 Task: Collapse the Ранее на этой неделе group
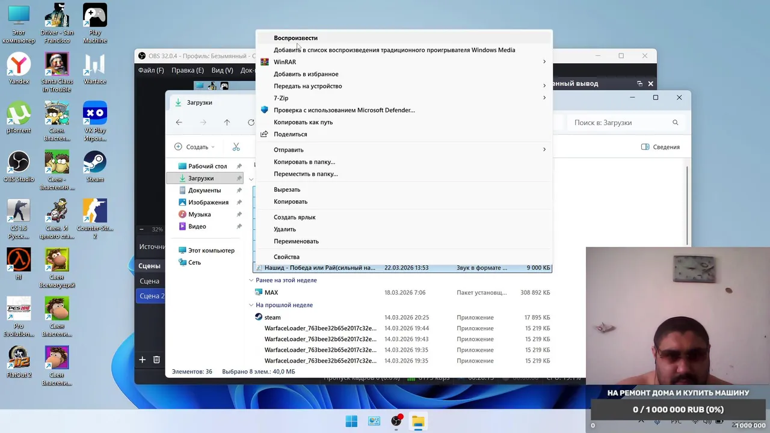coord(252,280)
